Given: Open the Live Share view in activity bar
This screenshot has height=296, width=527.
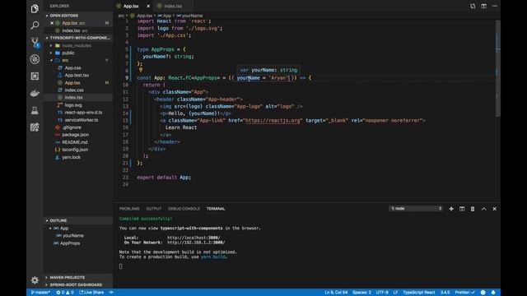Looking at the screenshot, I should 35,127.
